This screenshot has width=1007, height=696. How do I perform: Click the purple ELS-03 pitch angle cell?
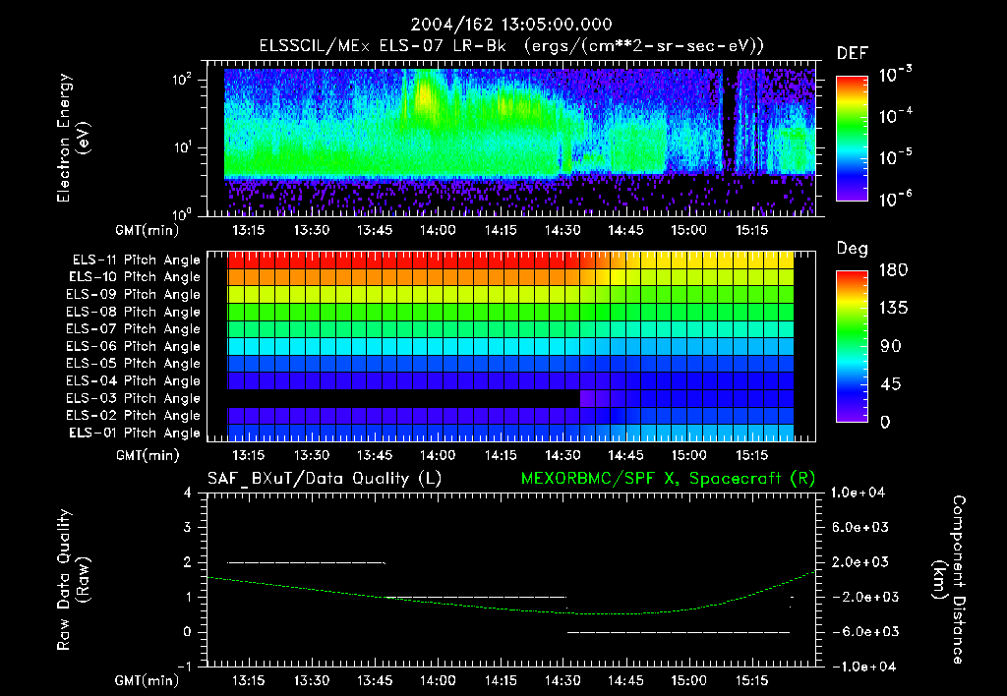click(588, 398)
